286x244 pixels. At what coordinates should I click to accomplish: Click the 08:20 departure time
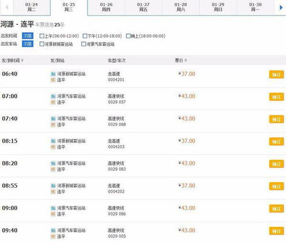pyautogui.click(x=10, y=163)
